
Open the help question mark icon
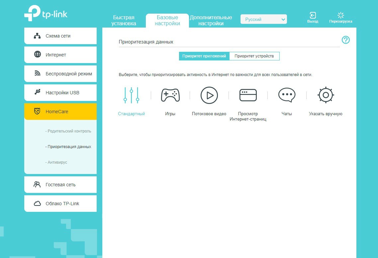(x=345, y=40)
